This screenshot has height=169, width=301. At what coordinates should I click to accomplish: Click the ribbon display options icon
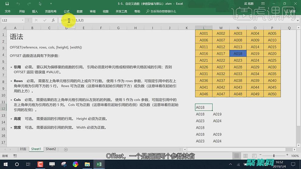click(x=263, y=4)
